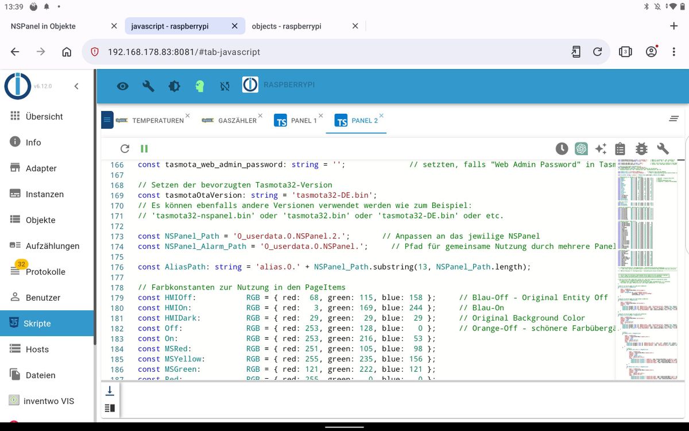
Task: Open browser profile account icon
Action: [651, 52]
